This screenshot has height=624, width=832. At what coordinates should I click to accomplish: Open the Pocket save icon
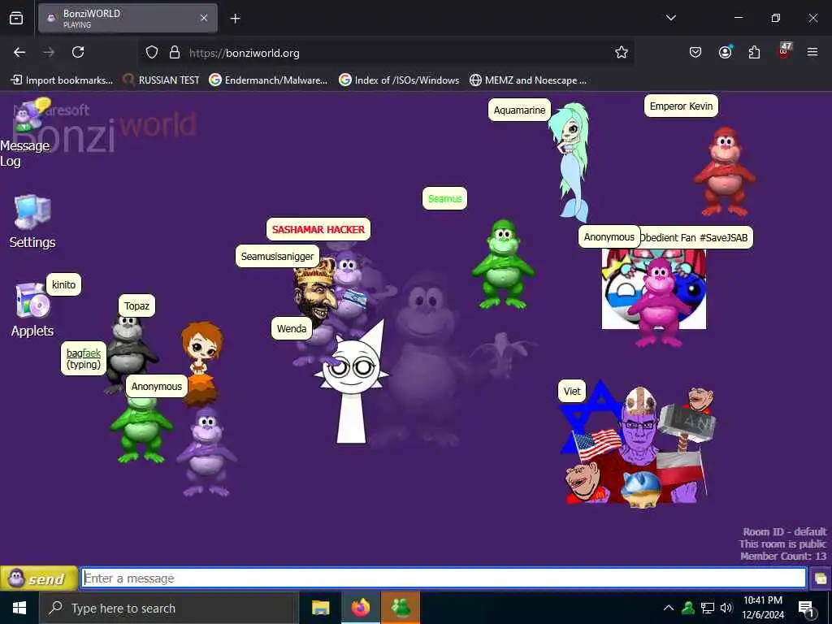(x=695, y=52)
